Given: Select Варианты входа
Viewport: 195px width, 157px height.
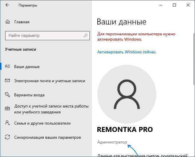Looking at the screenshot, I should 46,95.
